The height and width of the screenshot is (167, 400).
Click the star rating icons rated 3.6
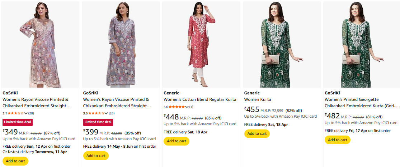click(x=96, y=113)
